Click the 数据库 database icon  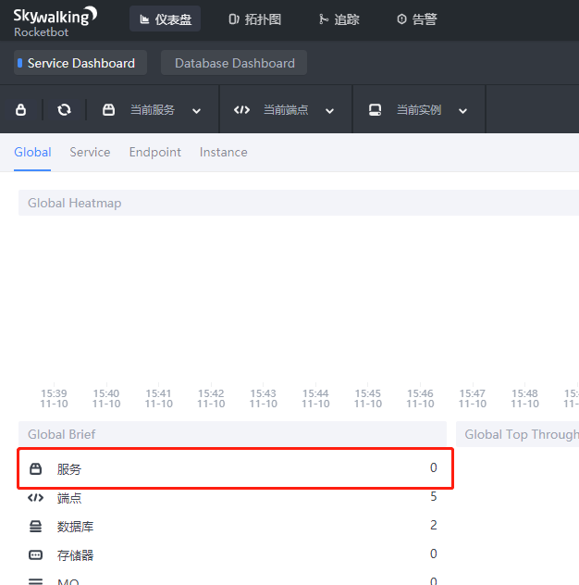[35, 527]
